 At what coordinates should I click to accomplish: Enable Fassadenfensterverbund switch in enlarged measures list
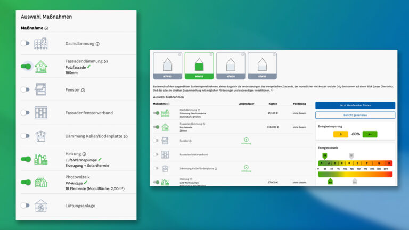(26, 113)
